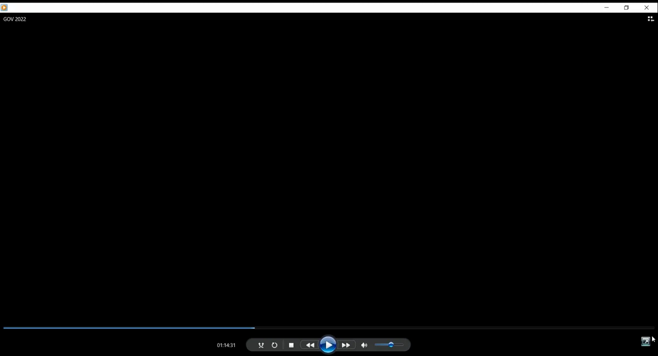Click the 01:14:31 elapsed time display

226,345
